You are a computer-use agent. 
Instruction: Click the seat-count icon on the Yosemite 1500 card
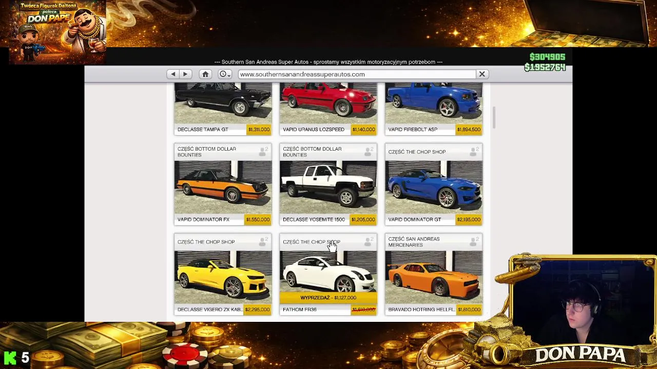click(369, 152)
